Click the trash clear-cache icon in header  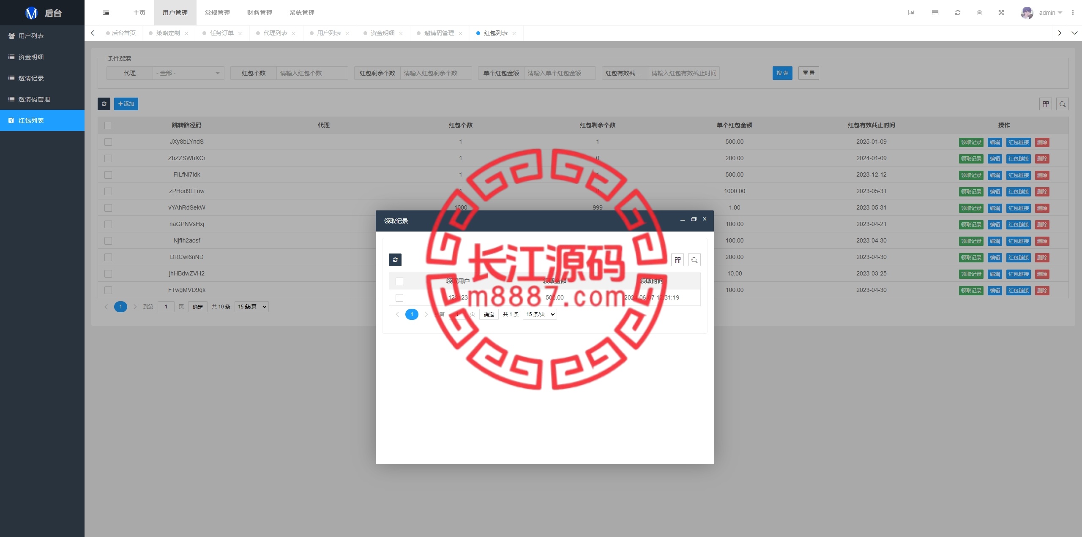[979, 13]
